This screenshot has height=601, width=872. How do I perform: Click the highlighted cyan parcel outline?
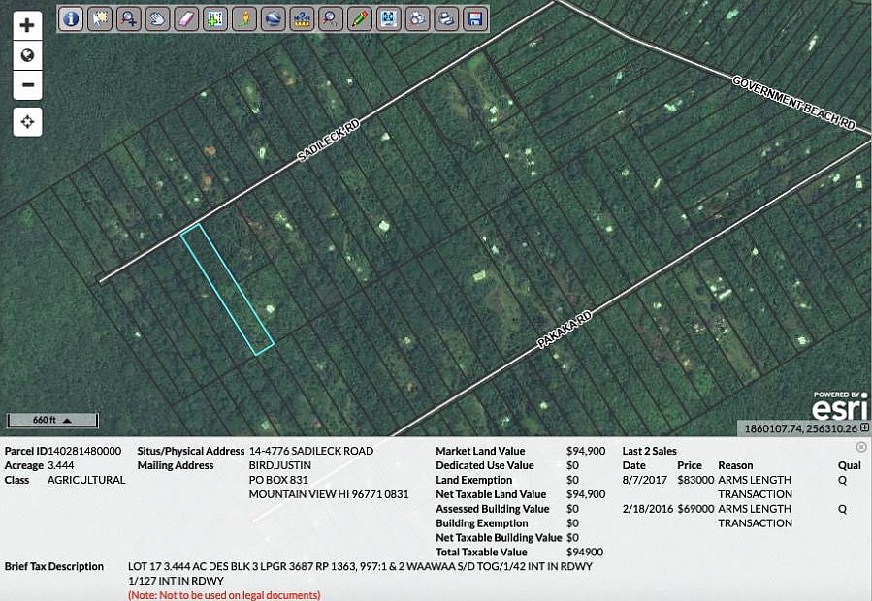pos(227,289)
